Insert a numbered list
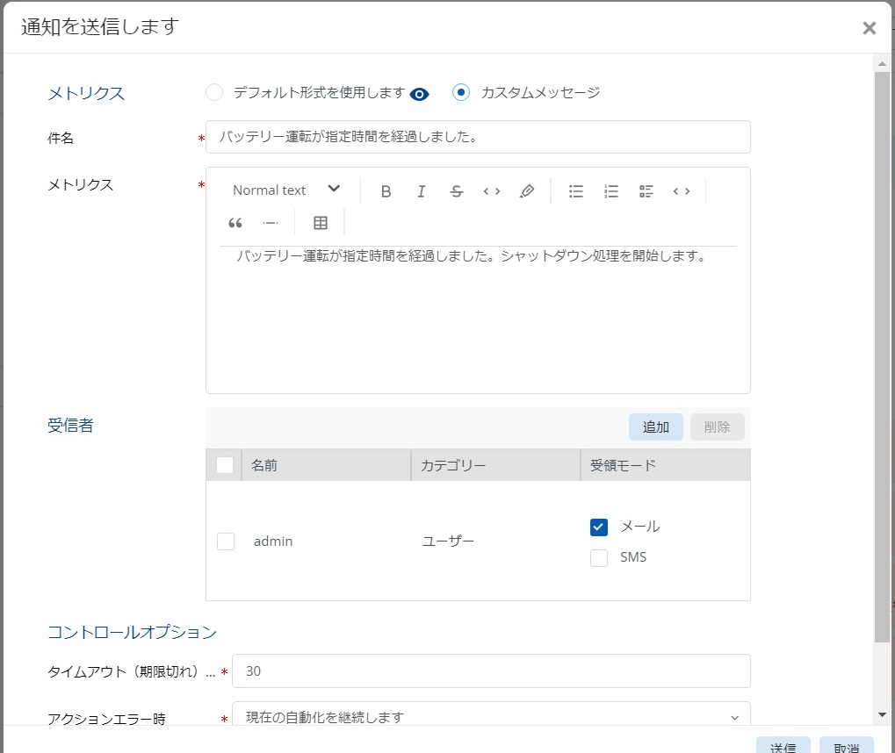The image size is (895, 753). tap(611, 191)
